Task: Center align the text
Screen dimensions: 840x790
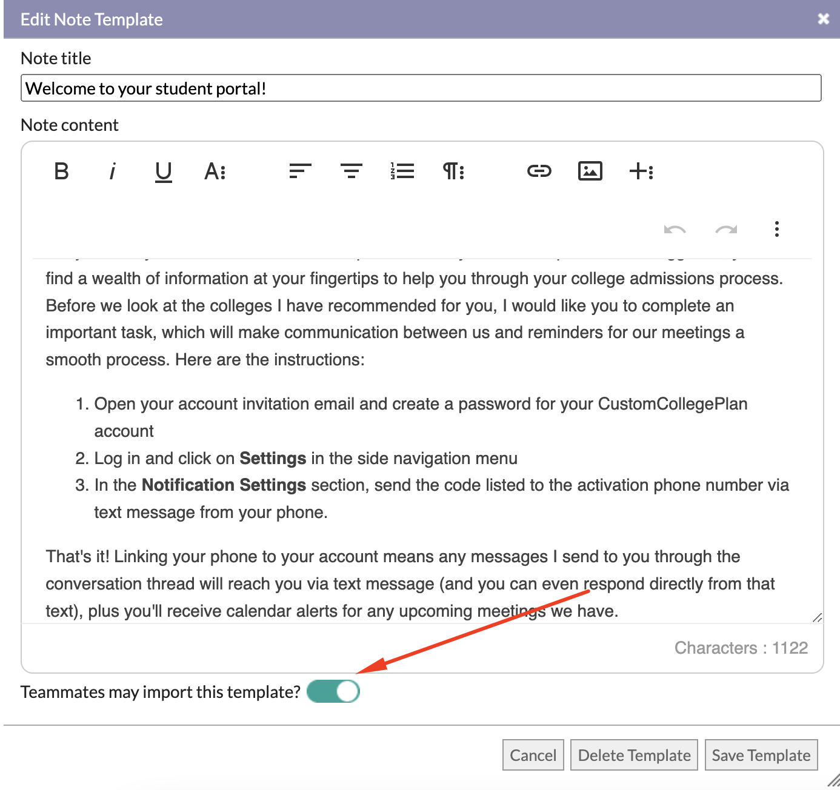Action: [x=352, y=171]
